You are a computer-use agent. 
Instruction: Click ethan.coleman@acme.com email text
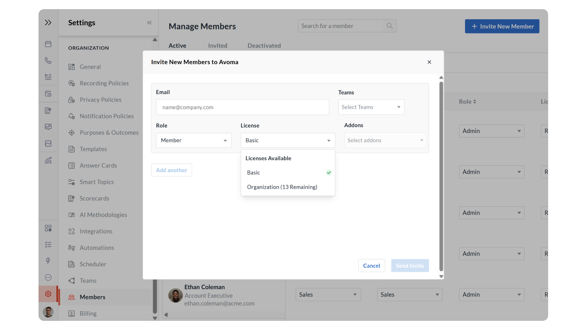coord(219,303)
